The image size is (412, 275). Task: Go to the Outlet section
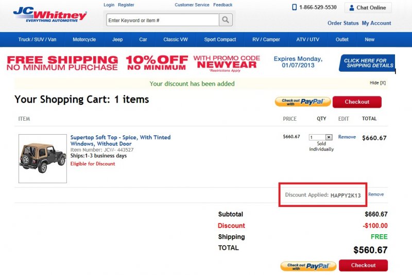[x=342, y=40]
